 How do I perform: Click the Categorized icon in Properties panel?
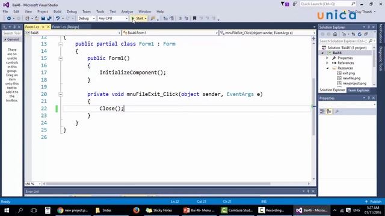tap(322, 112)
